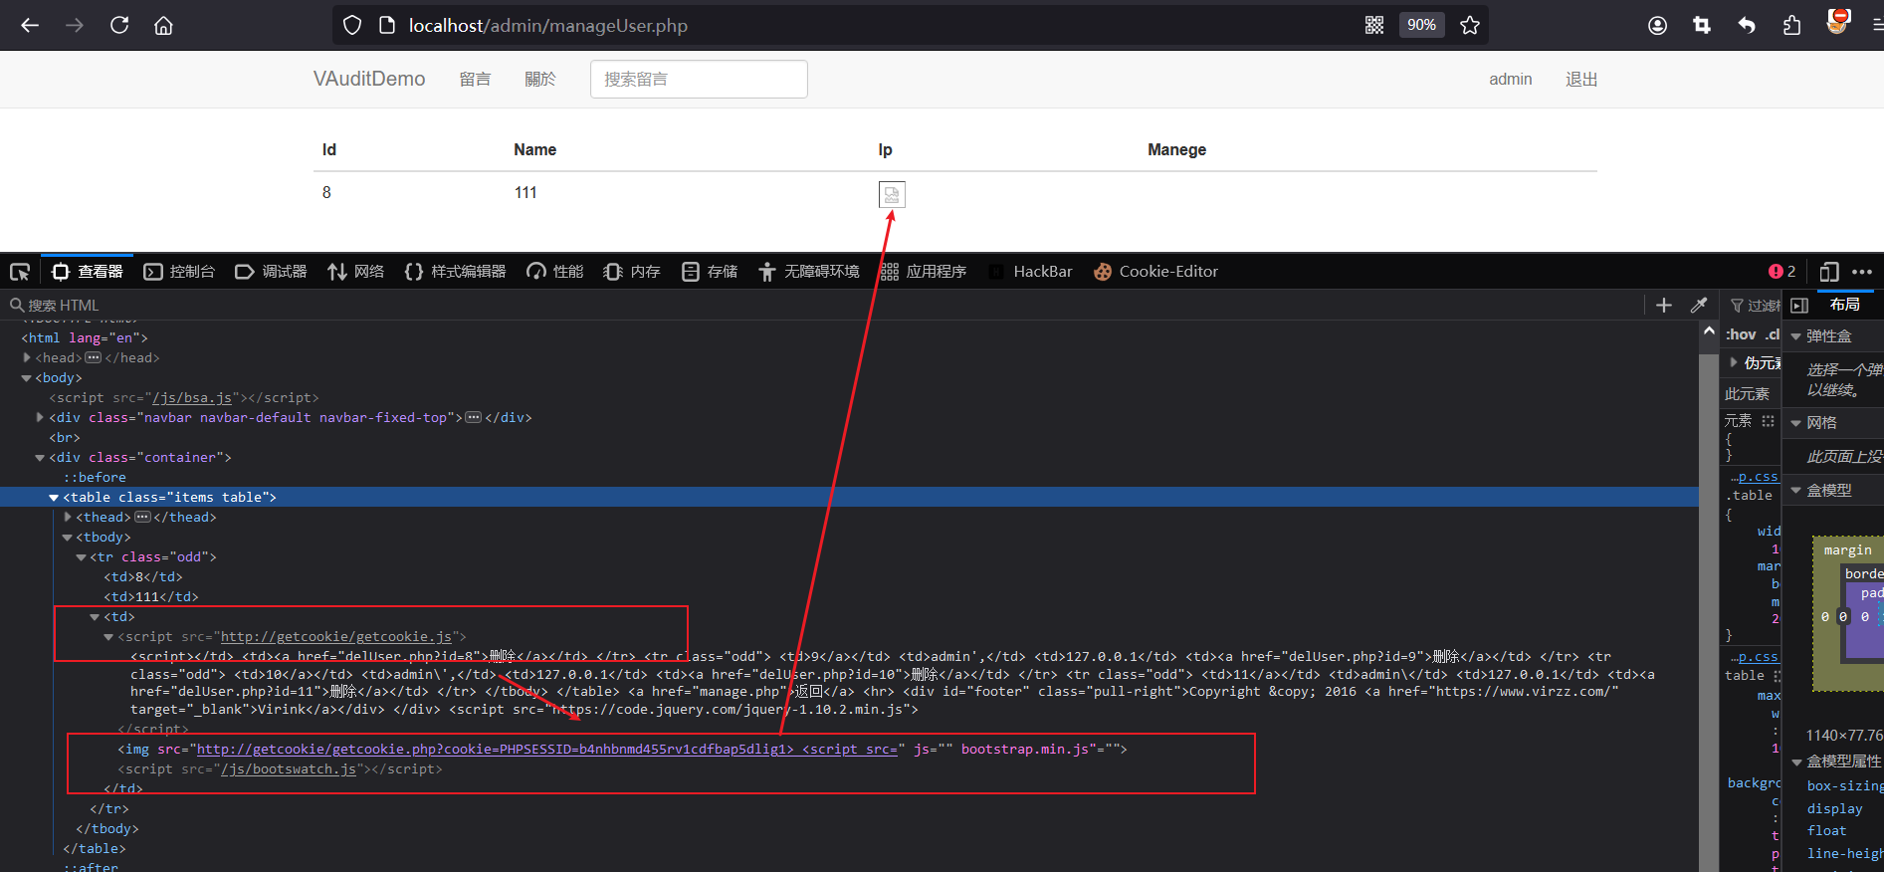
Task: Open tracking protection shield info
Action: coord(352,26)
